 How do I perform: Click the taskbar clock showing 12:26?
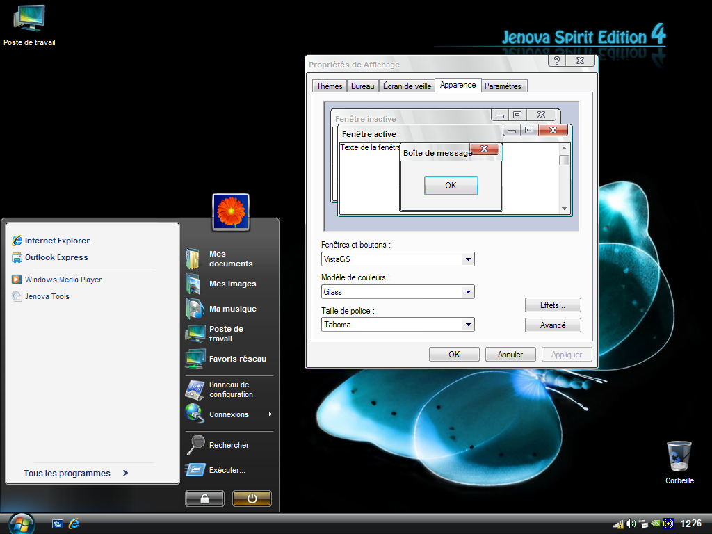[x=690, y=524]
